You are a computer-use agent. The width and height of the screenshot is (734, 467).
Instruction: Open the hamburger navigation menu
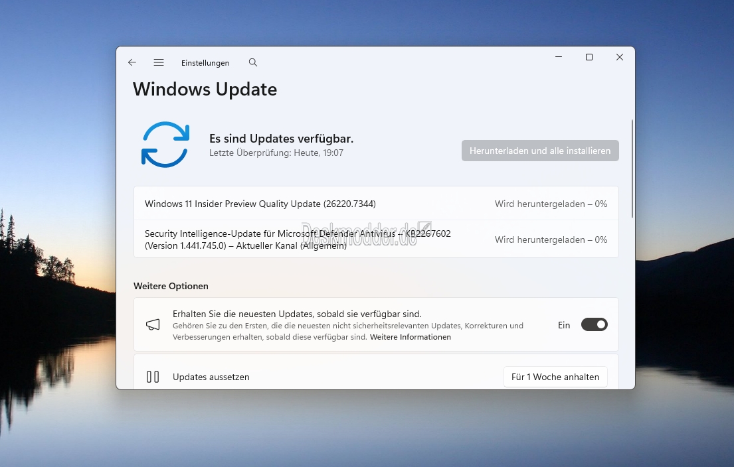[159, 62]
